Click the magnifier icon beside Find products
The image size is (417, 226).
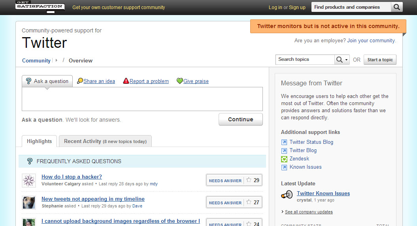pos(396,7)
